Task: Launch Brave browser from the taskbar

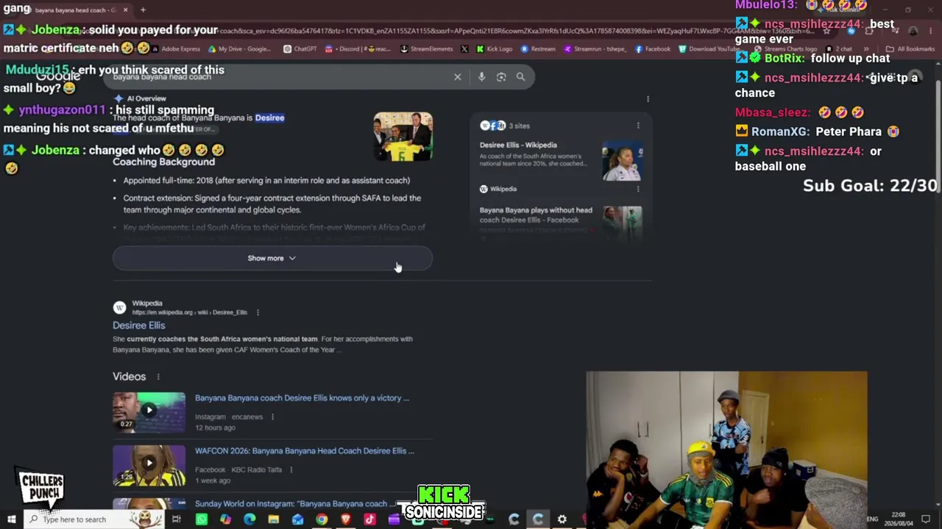Action: (345, 519)
